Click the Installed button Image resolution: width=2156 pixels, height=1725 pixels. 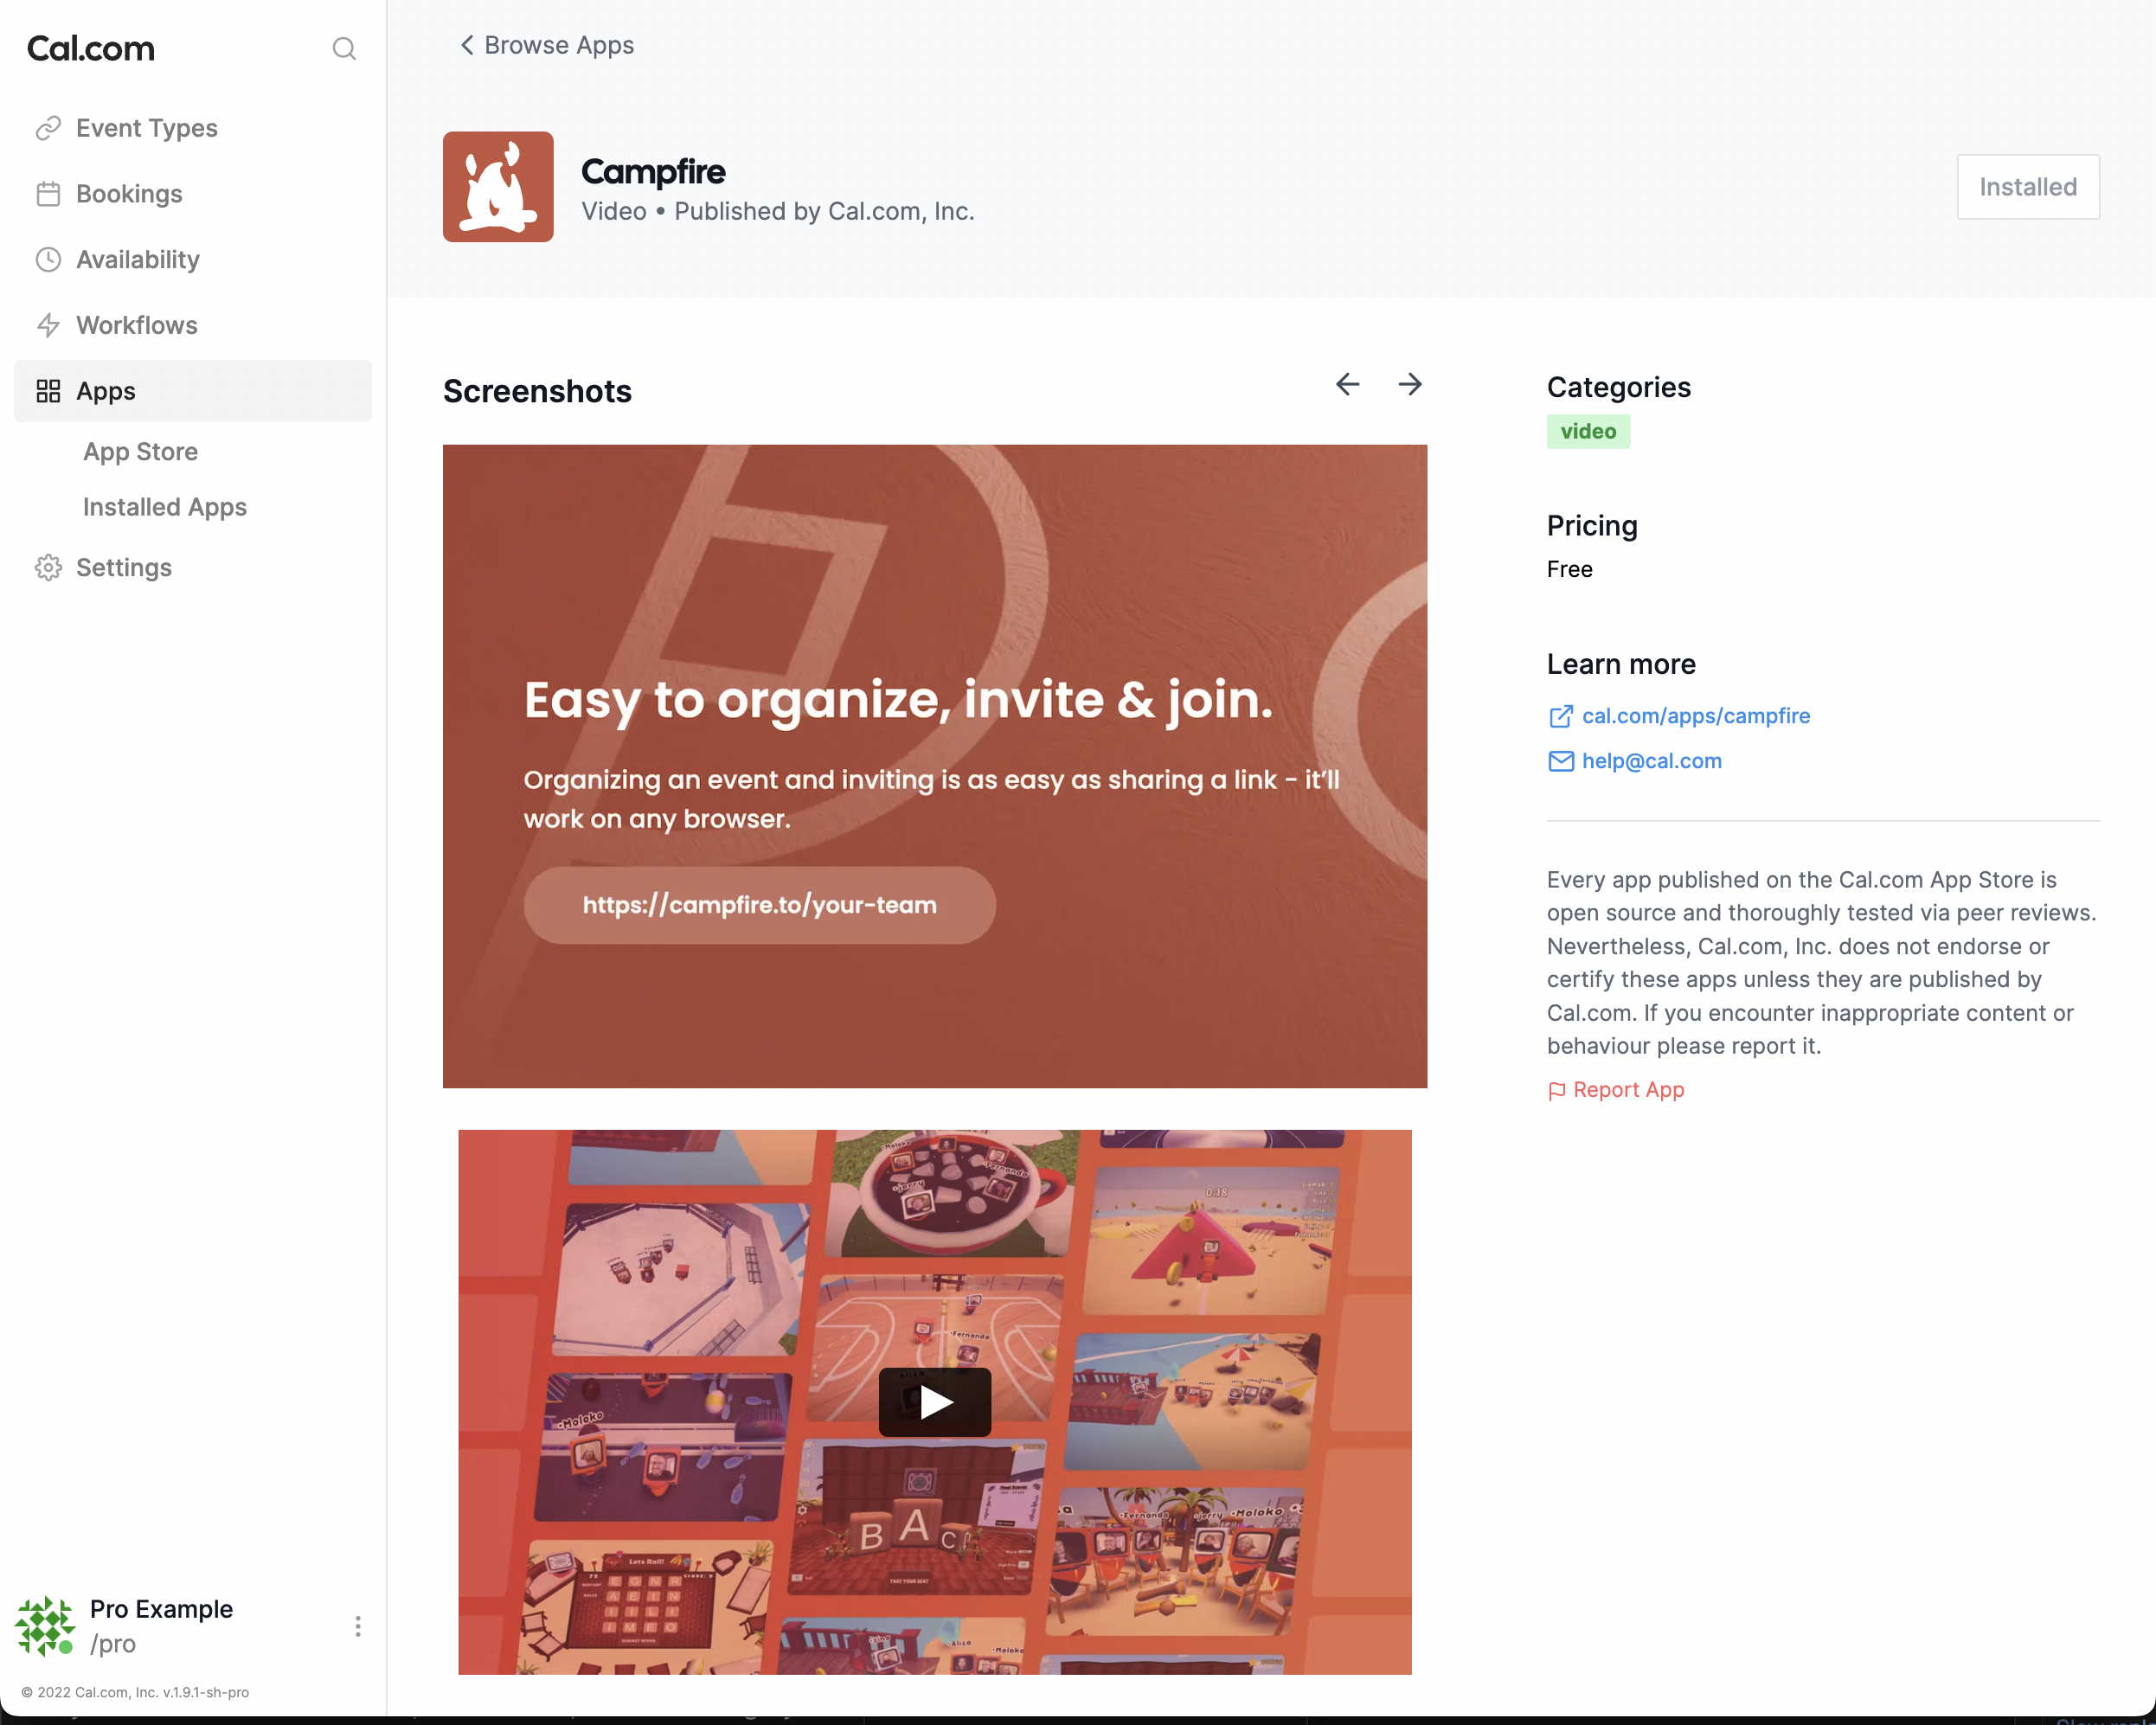(2027, 187)
